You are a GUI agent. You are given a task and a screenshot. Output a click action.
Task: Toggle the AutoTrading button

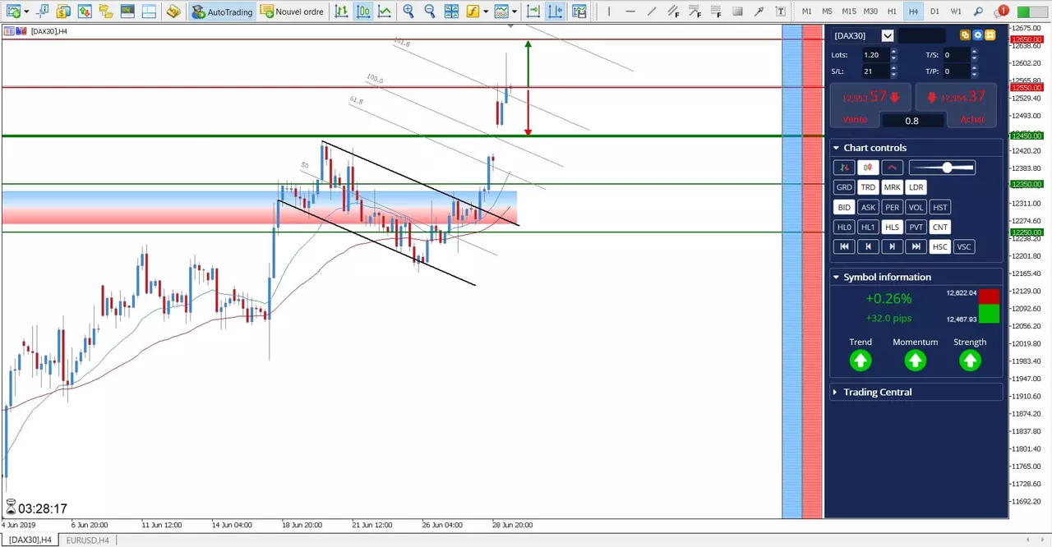tap(222, 11)
